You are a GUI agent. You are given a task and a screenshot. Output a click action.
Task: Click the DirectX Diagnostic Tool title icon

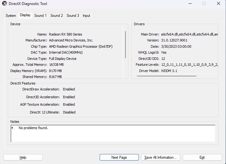point(4,3)
